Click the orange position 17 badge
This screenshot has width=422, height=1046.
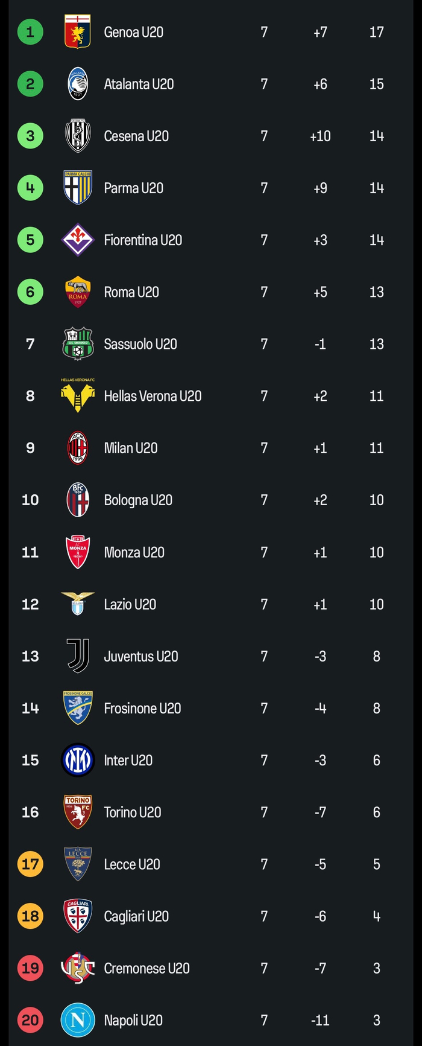click(30, 864)
